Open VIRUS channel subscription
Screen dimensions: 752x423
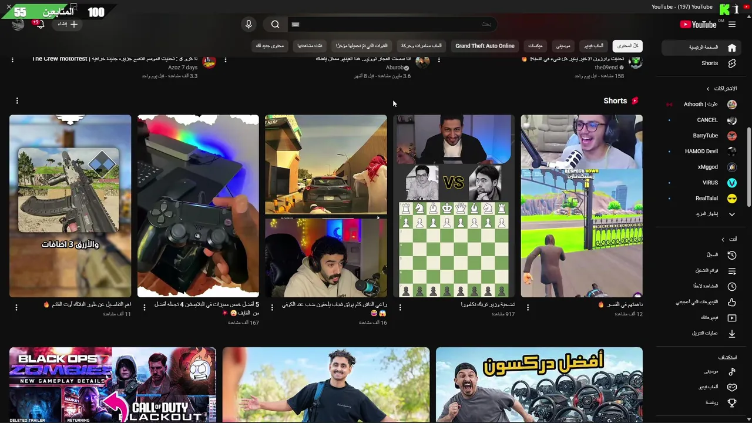[x=702, y=183]
